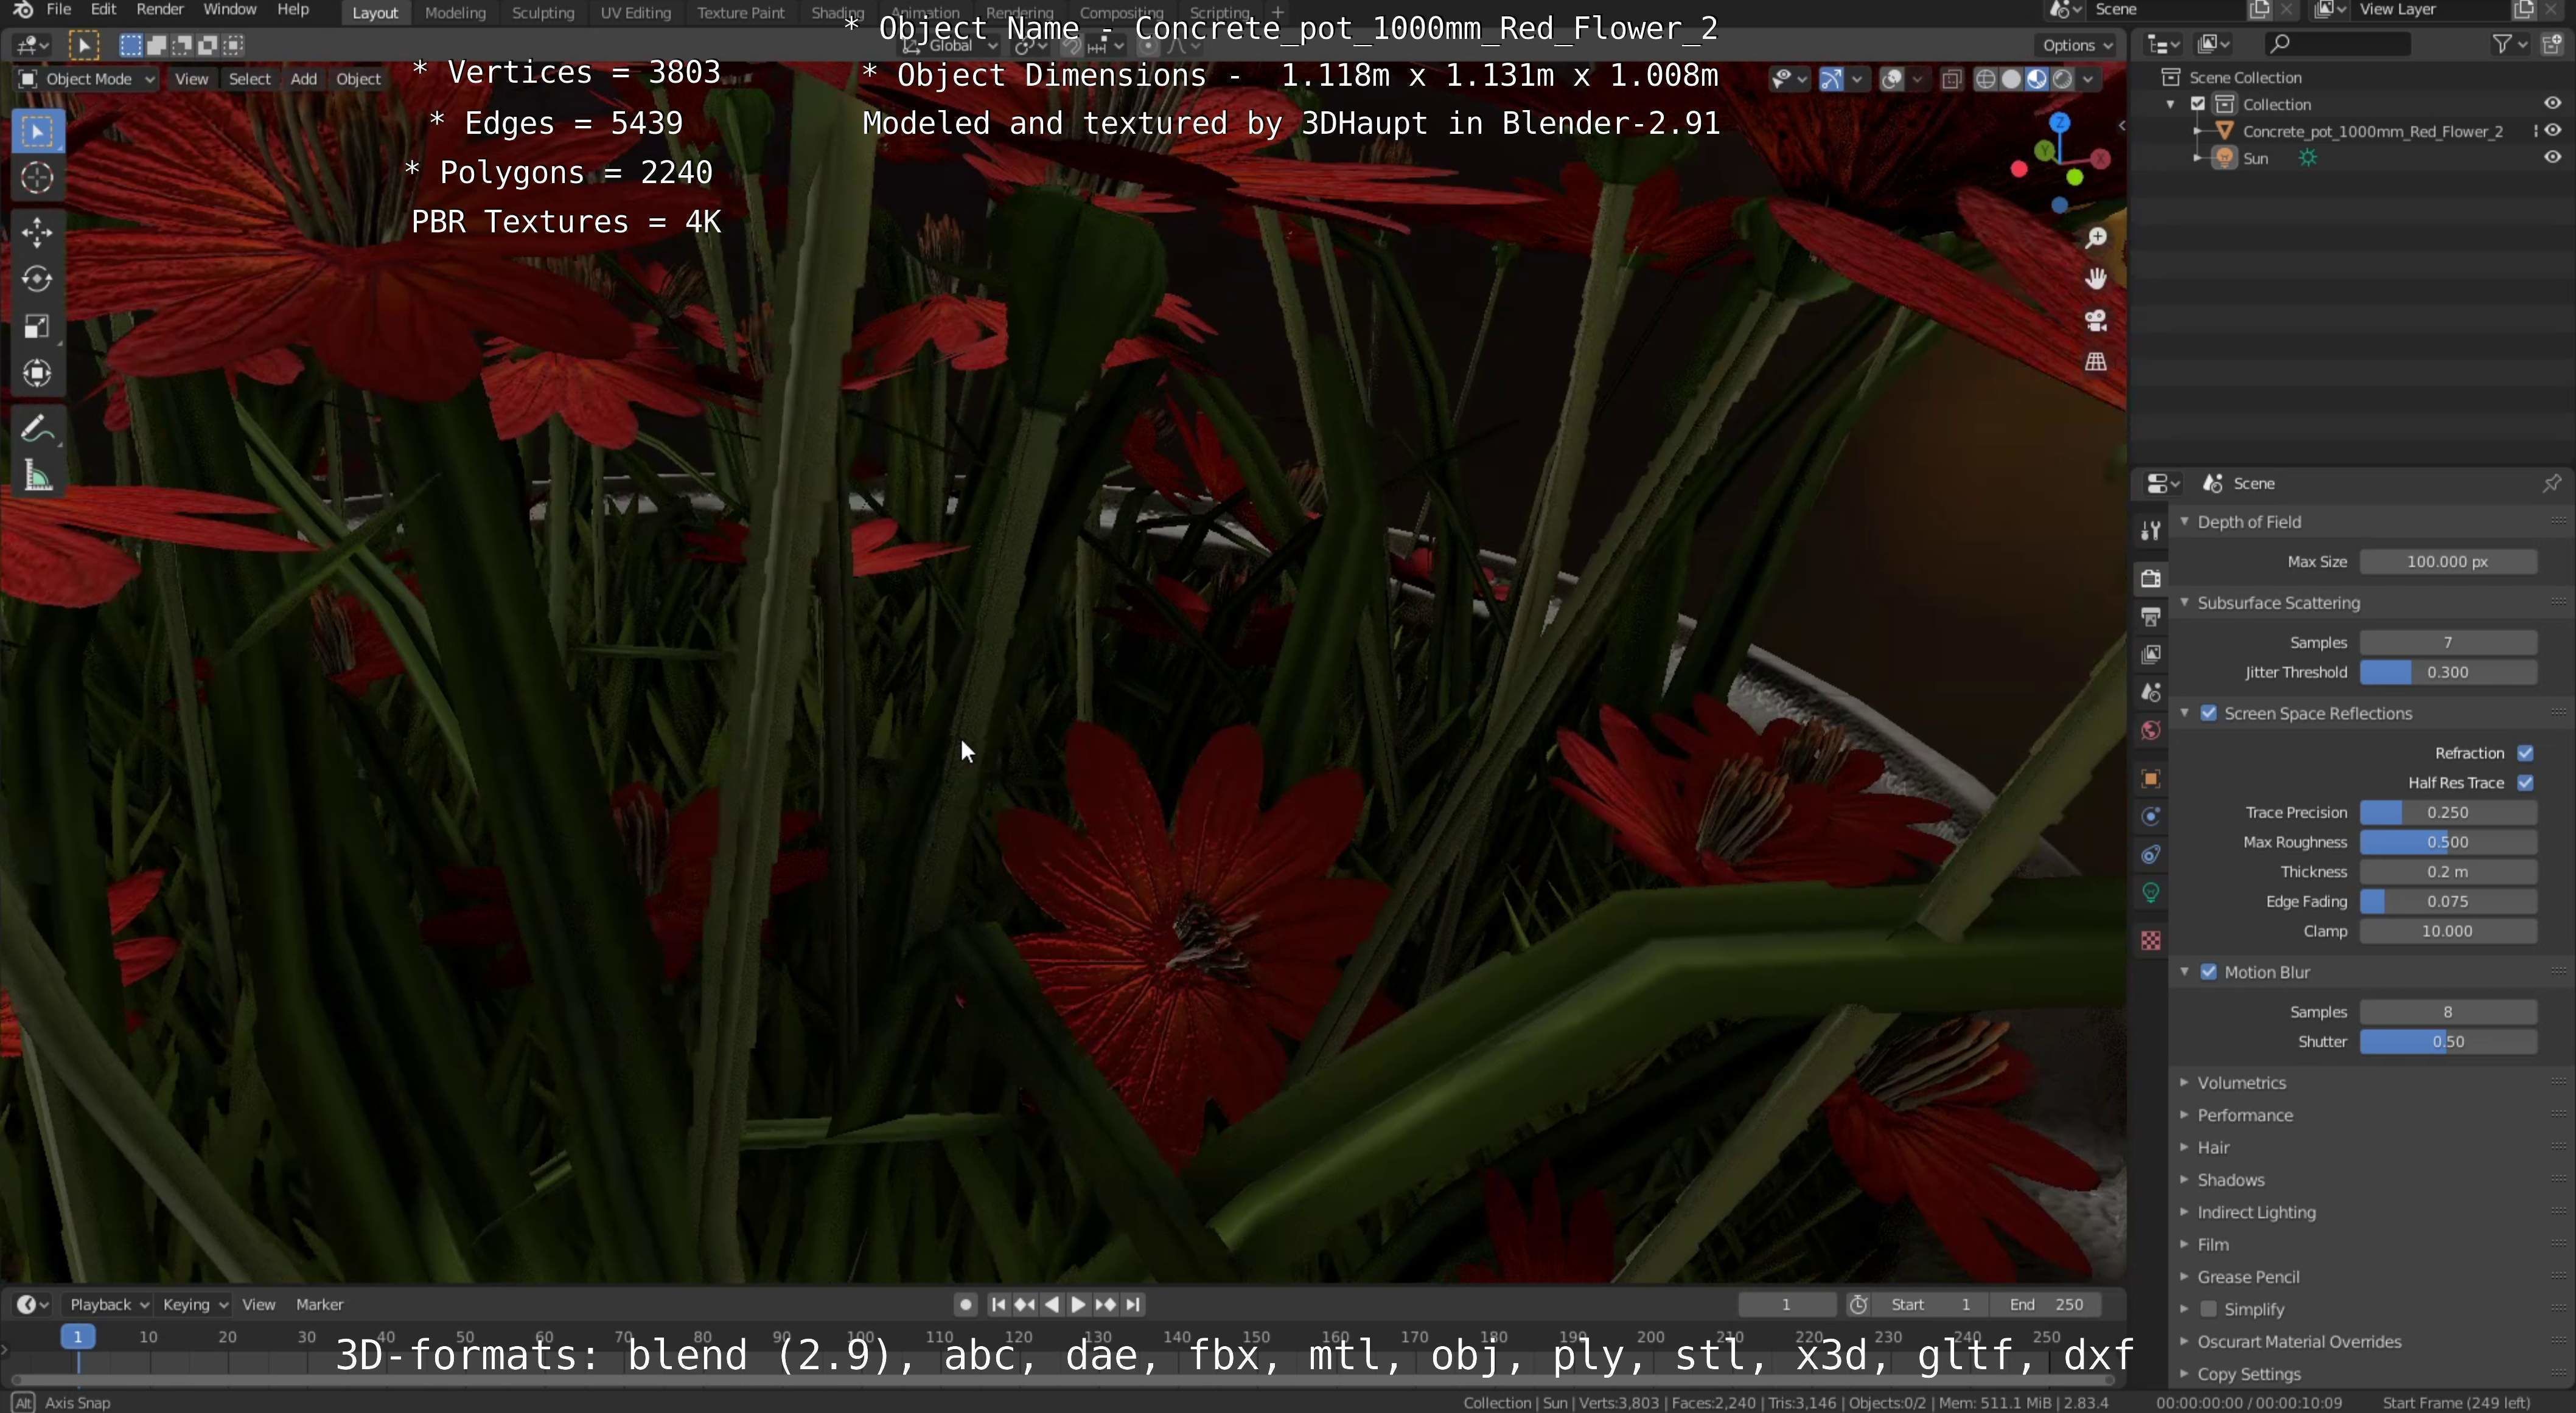Click the pan hand icon
This screenshot has height=1413, width=2576.
click(x=2095, y=279)
